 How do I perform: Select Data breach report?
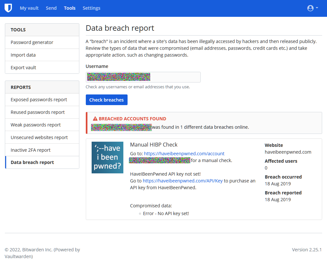point(42,162)
